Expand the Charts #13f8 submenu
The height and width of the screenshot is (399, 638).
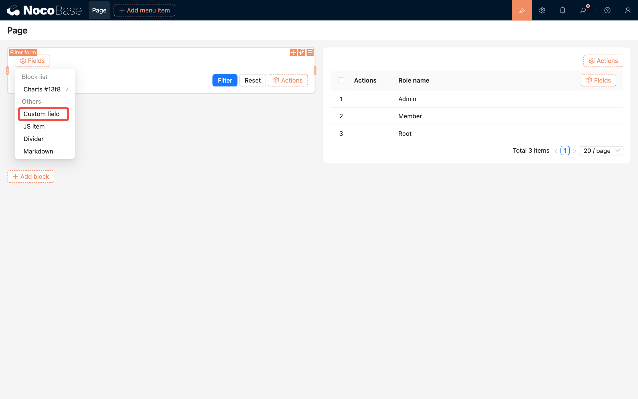point(46,89)
